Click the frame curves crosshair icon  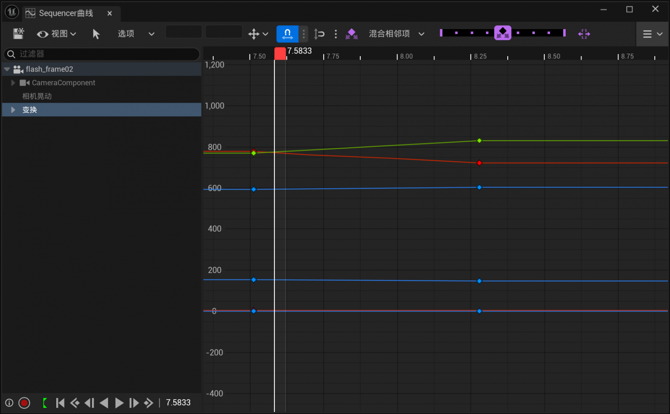pyautogui.click(x=584, y=34)
